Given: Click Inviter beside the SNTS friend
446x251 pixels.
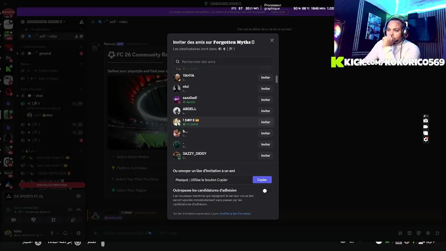Looking at the screenshot, I should click(x=266, y=122).
